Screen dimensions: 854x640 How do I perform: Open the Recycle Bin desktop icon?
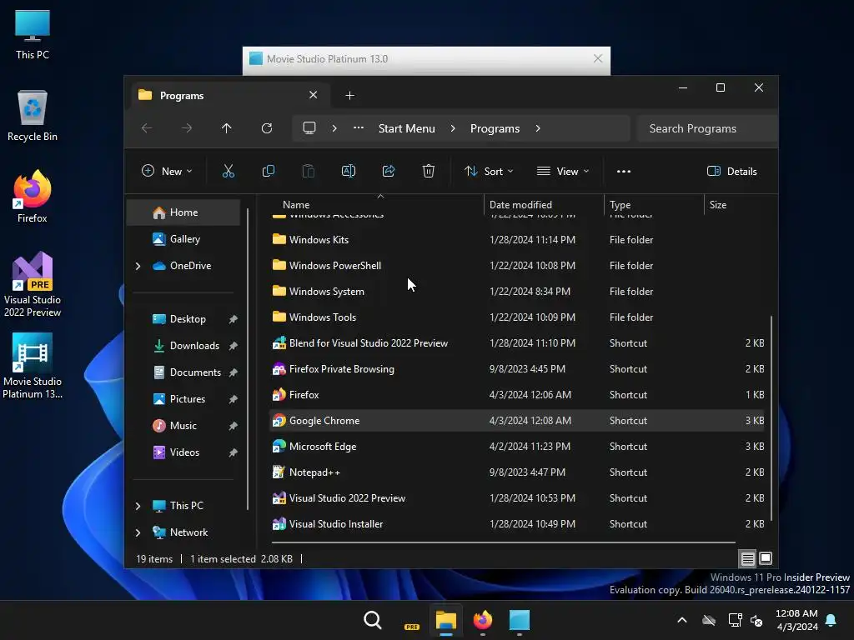[x=33, y=116]
